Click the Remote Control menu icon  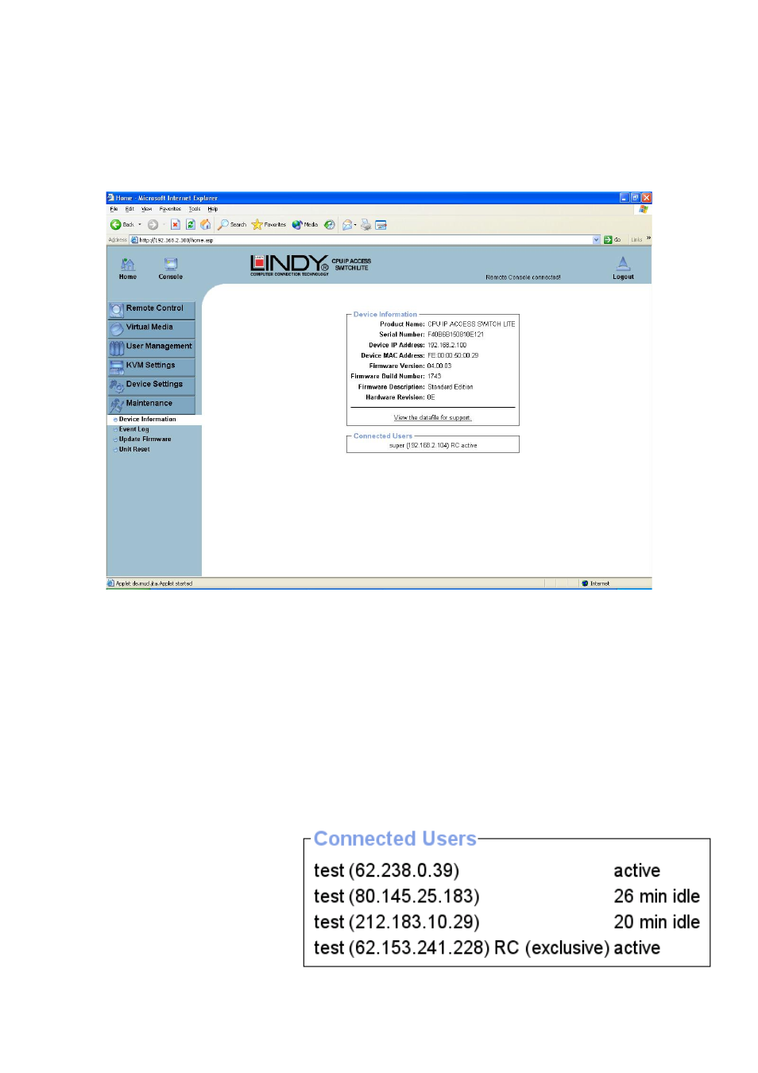click(x=116, y=309)
